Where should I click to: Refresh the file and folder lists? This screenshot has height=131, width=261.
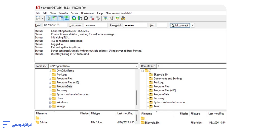[74, 18]
